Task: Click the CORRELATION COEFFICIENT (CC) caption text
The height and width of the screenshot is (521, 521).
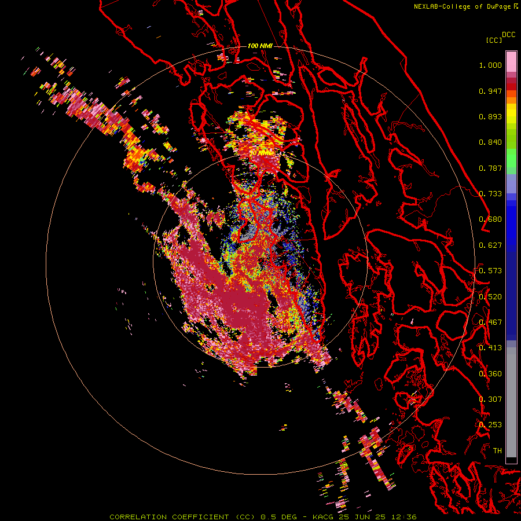Action: click(182, 517)
